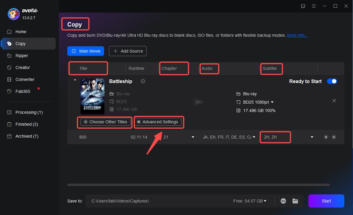
Task: Open the Copy module in the sidebar
Action: click(20, 44)
